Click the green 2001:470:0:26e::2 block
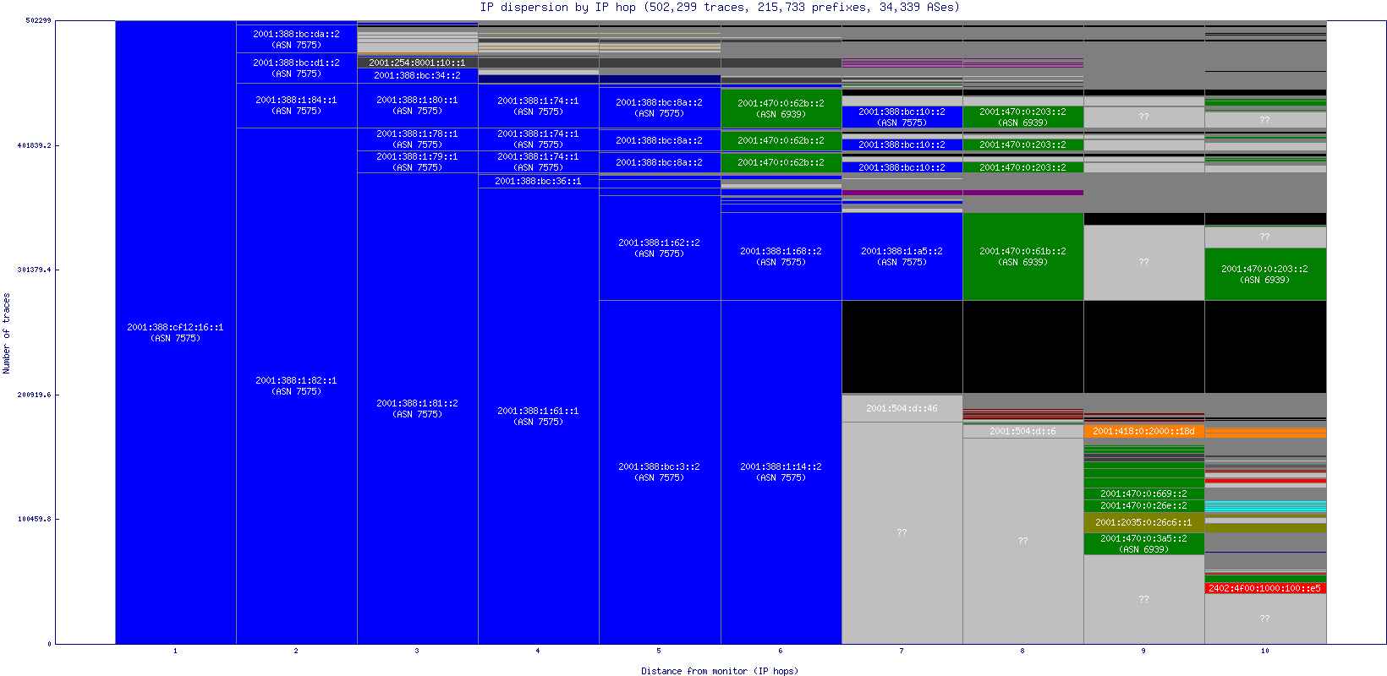 click(x=1144, y=505)
